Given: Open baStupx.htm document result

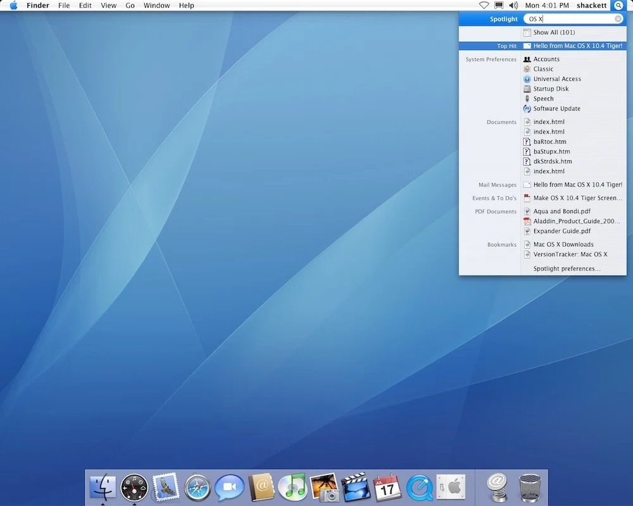Looking at the screenshot, I should (573, 151).
